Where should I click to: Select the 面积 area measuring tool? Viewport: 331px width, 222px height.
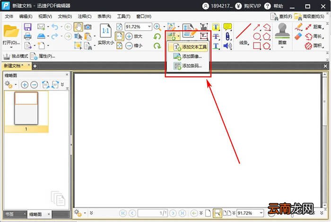click(314, 46)
